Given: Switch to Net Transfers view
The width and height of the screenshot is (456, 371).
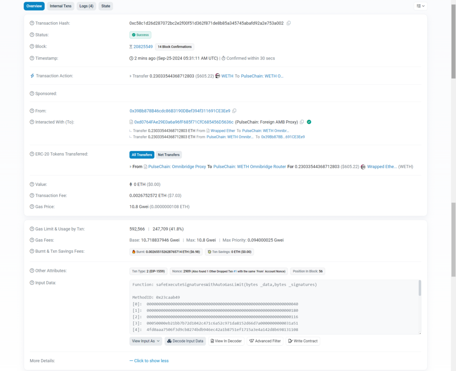Looking at the screenshot, I should [169, 155].
